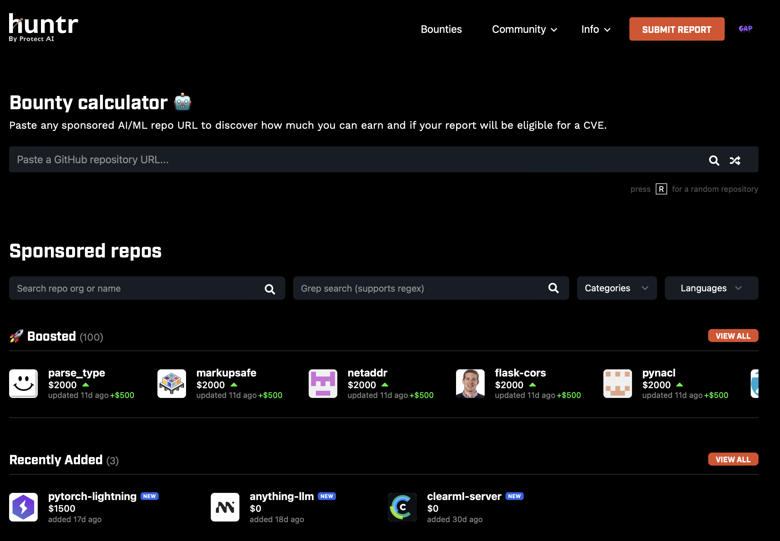Click the markupsafe repo icon
Viewport: 780px width, 541px height.
click(172, 383)
